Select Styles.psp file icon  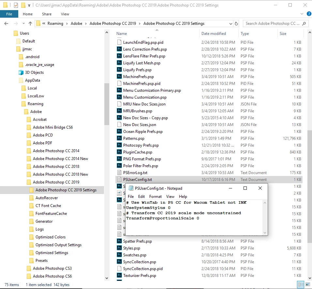click(119, 248)
